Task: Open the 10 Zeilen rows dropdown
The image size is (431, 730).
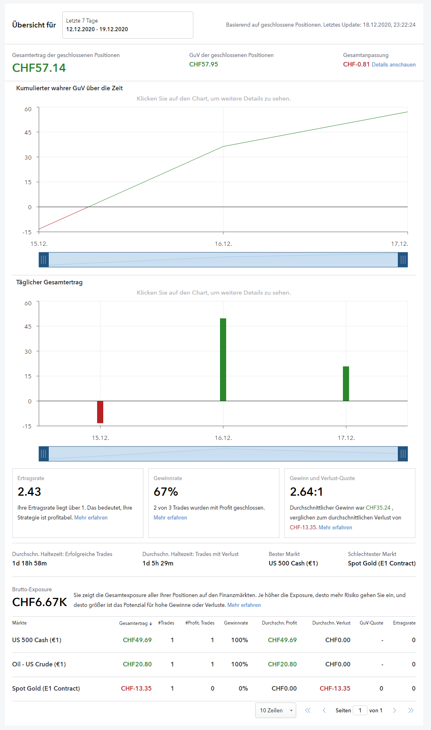Action: pyautogui.click(x=275, y=710)
